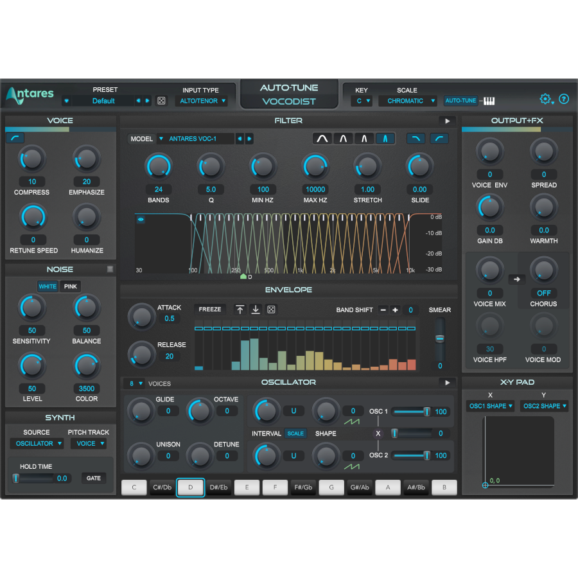This screenshot has width=578, height=578.
Task: Open the Key C dropdown
Action: (x=362, y=101)
